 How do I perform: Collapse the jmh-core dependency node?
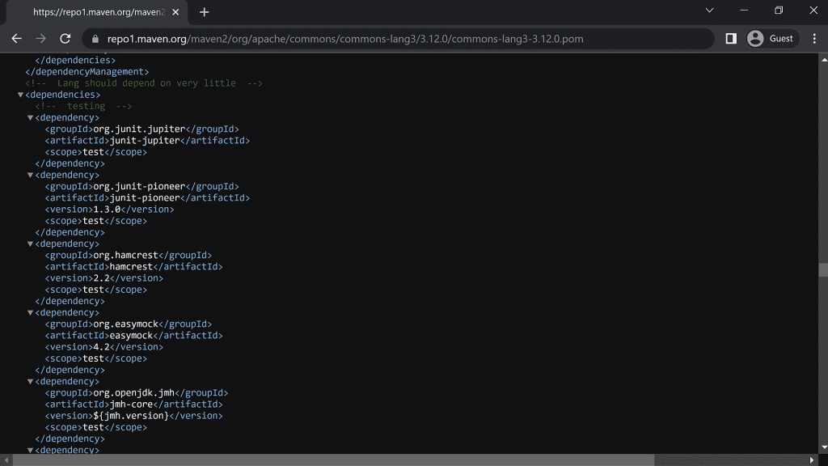click(x=30, y=381)
